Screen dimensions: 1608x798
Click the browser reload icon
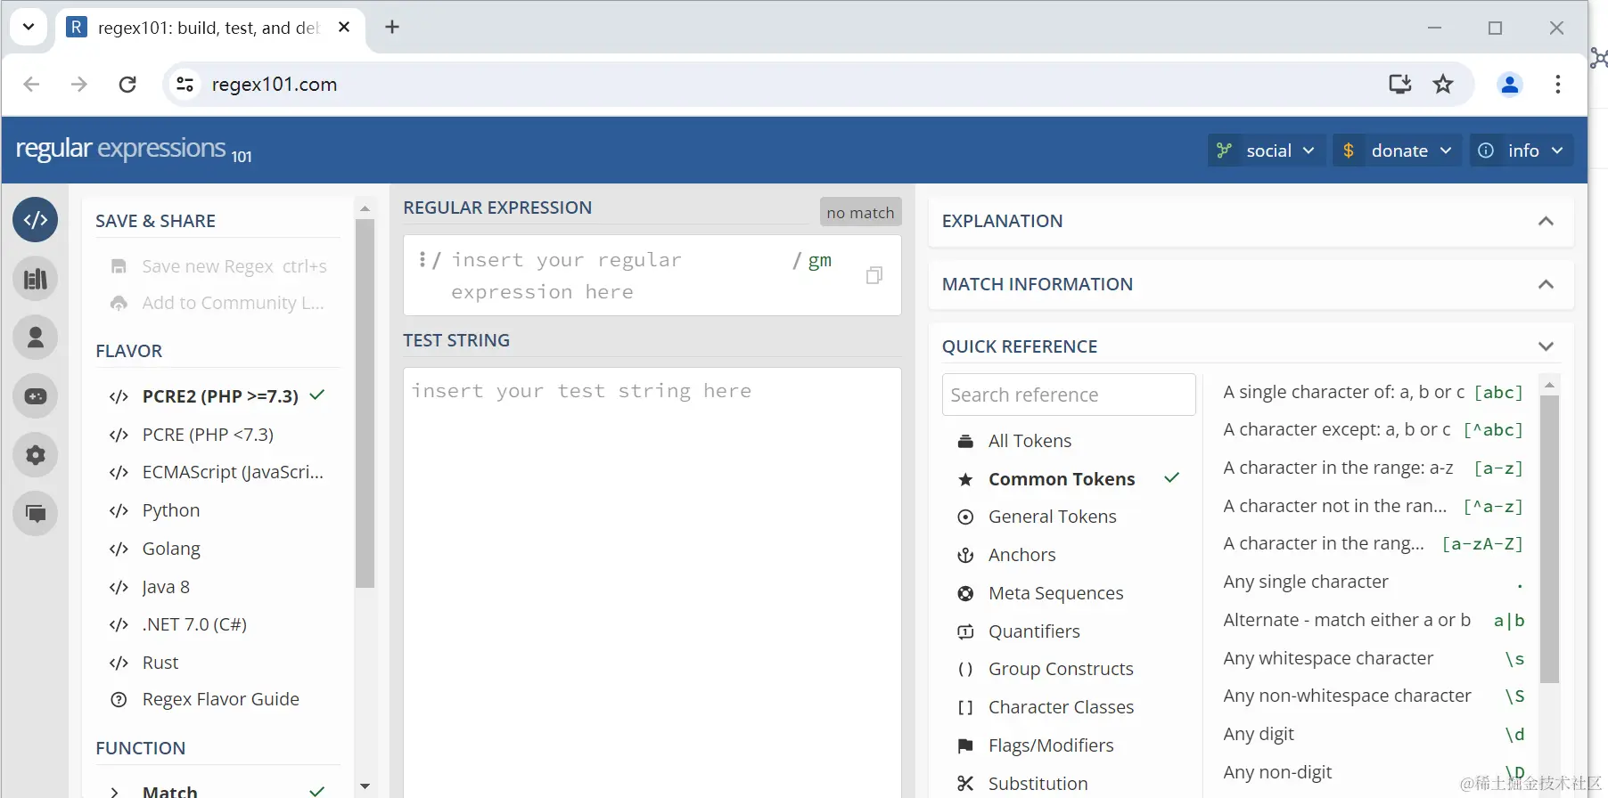pos(127,84)
